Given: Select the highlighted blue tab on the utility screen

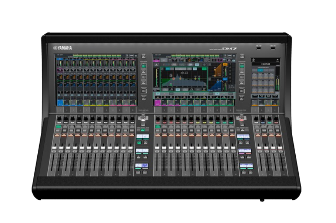Looking at the screenshot, I should 261,70.
